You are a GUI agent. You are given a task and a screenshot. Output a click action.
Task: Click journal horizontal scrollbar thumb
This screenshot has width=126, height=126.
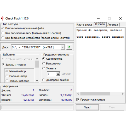pyautogui.click(x=95, y=94)
